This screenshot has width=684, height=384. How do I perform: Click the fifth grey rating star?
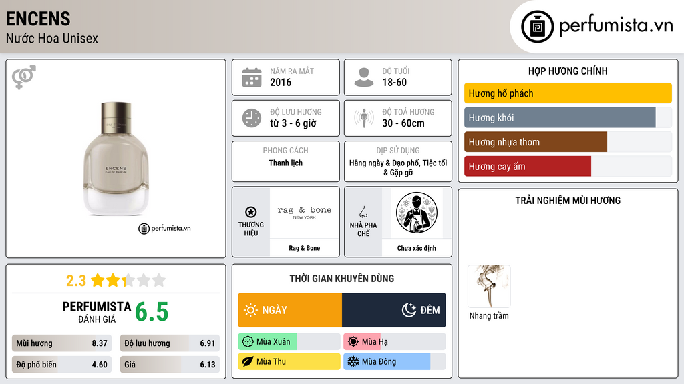click(x=159, y=280)
